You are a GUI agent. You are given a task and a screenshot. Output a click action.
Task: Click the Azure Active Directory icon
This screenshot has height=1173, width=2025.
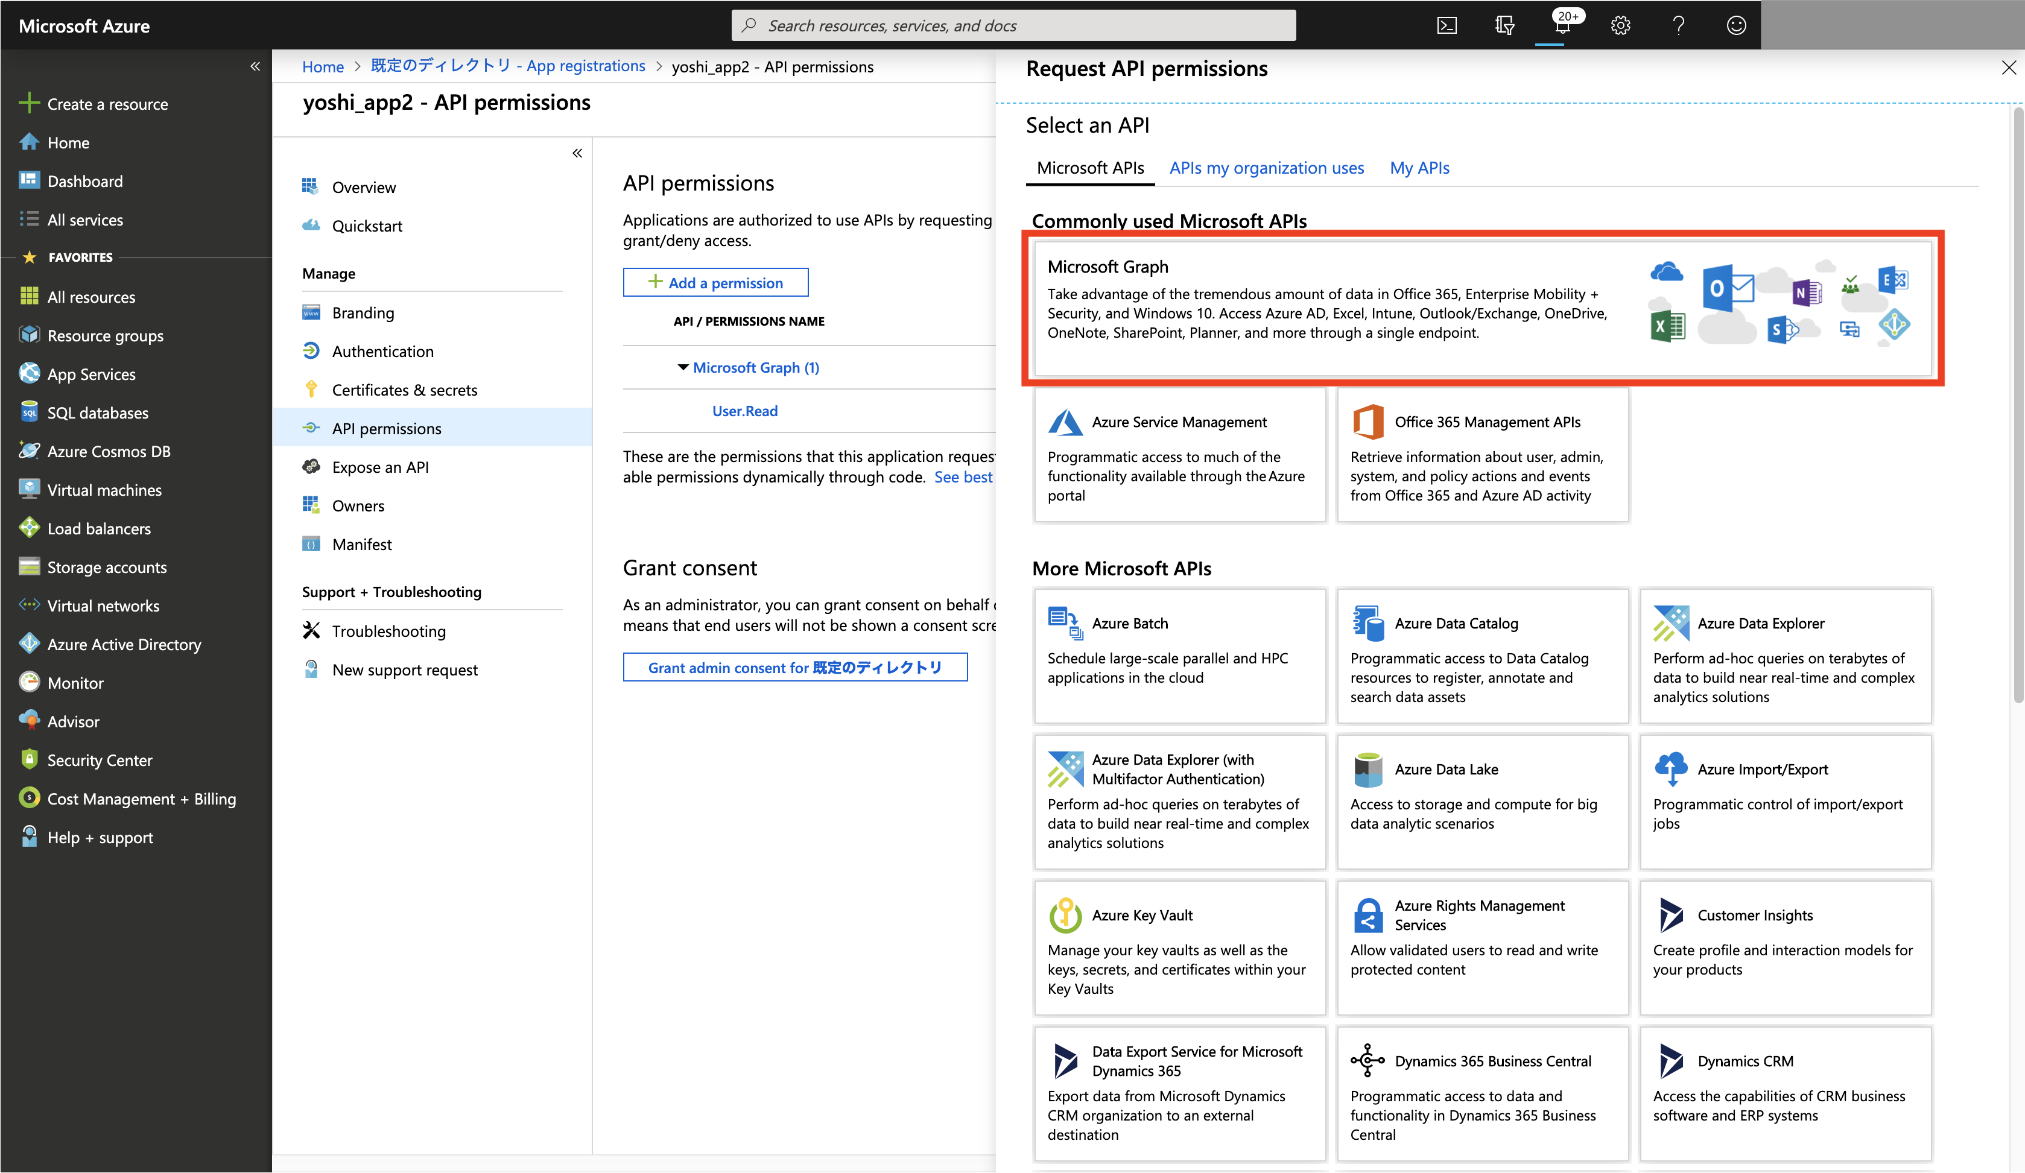[29, 643]
